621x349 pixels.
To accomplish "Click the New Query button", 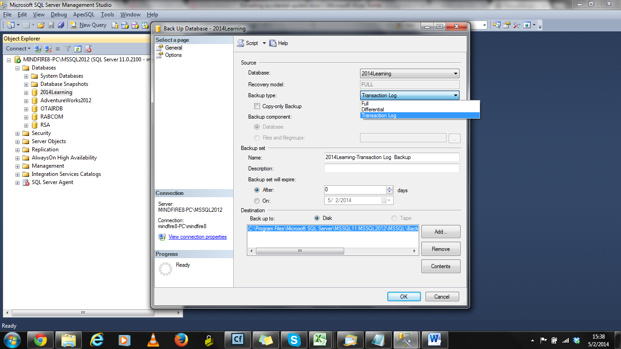I will (89, 25).
